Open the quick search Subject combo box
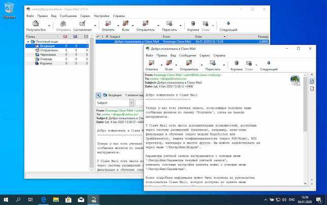Screen dimensions: 327x205 pyautogui.click(x=115, y=103)
